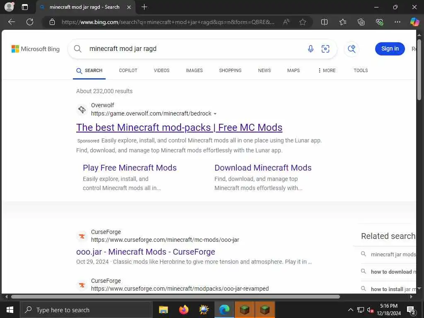Select related search how to download

pos(388,272)
